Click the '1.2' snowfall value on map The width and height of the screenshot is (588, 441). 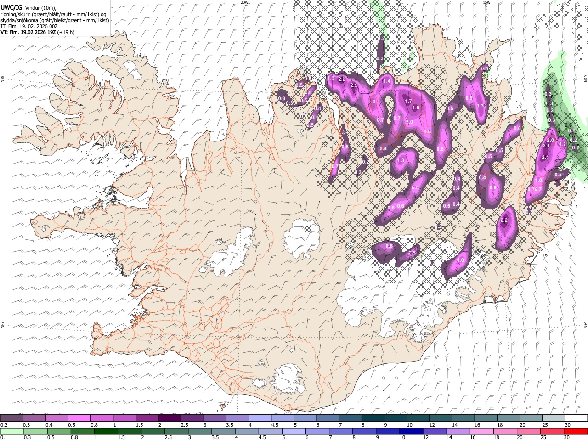pos(562,144)
